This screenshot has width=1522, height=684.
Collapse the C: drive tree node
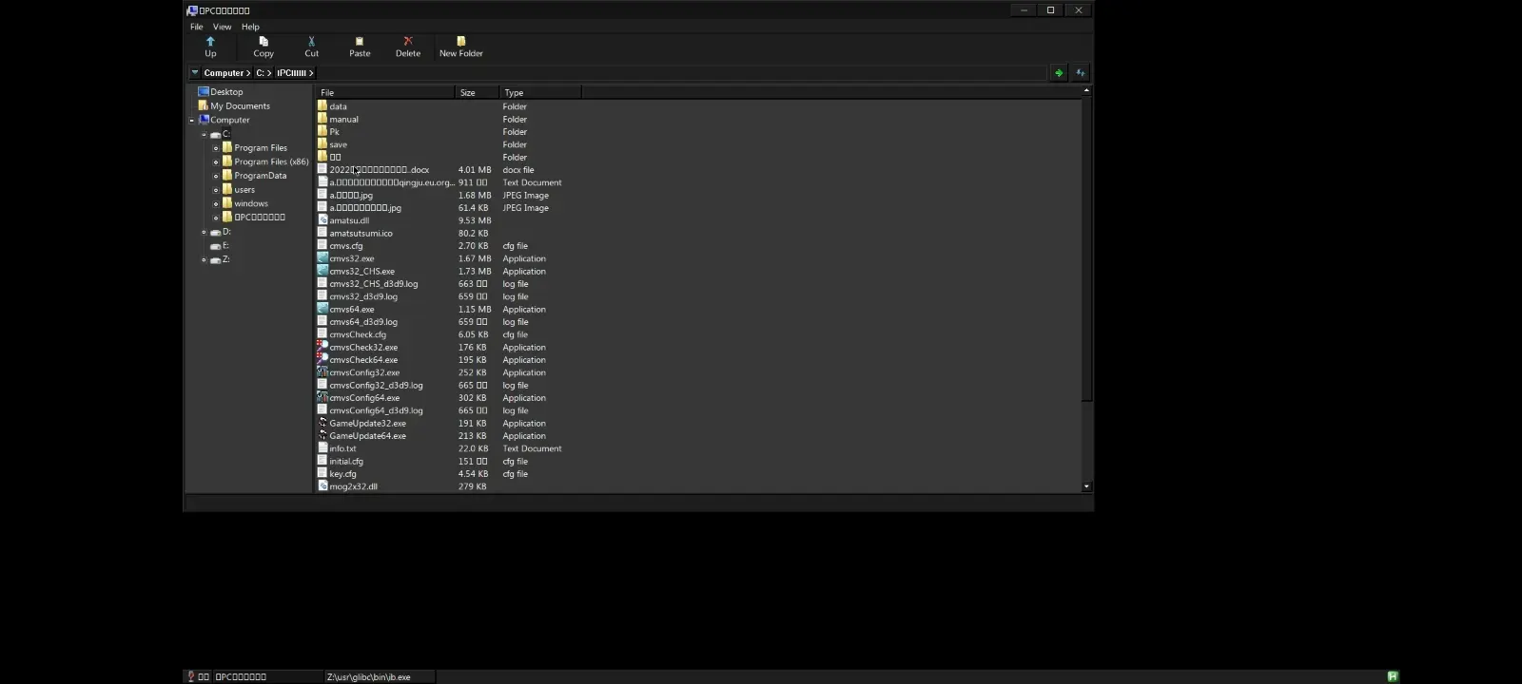(x=204, y=135)
